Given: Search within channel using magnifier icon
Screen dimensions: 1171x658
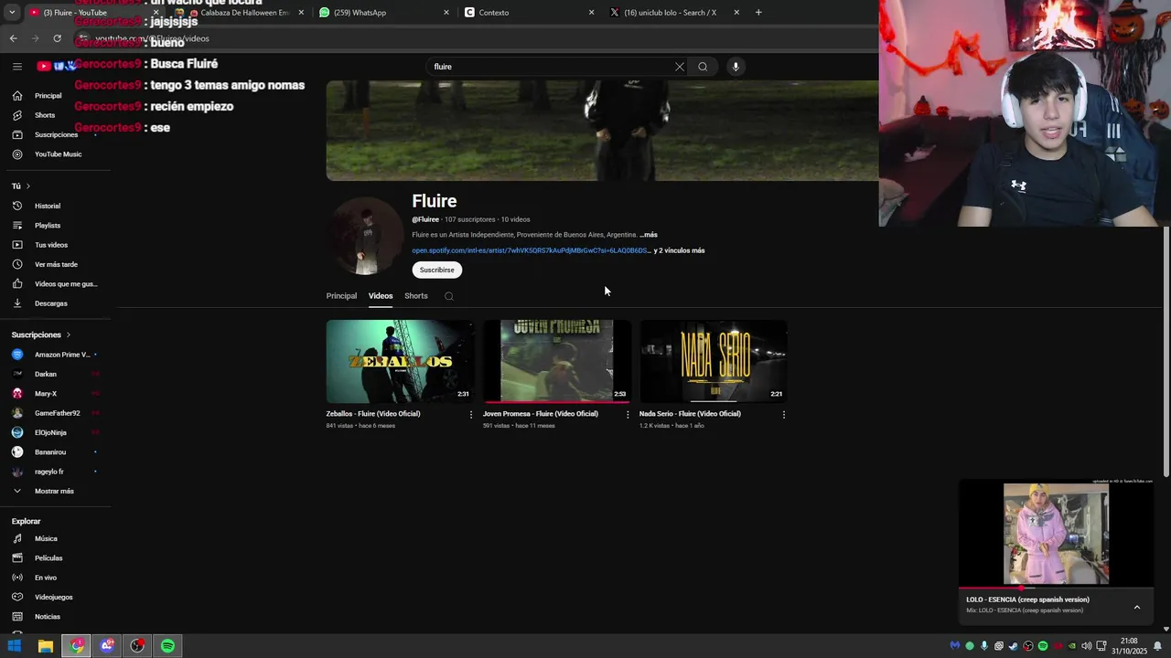Looking at the screenshot, I should pyautogui.click(x=448, y=296).
